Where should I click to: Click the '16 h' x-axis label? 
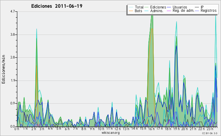151,129
